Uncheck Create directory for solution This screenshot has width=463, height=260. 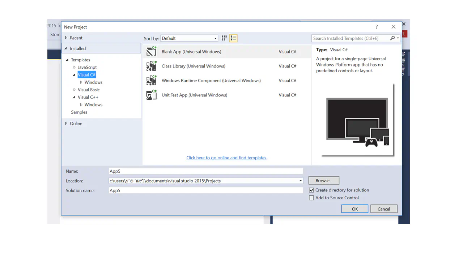[311, 190]
